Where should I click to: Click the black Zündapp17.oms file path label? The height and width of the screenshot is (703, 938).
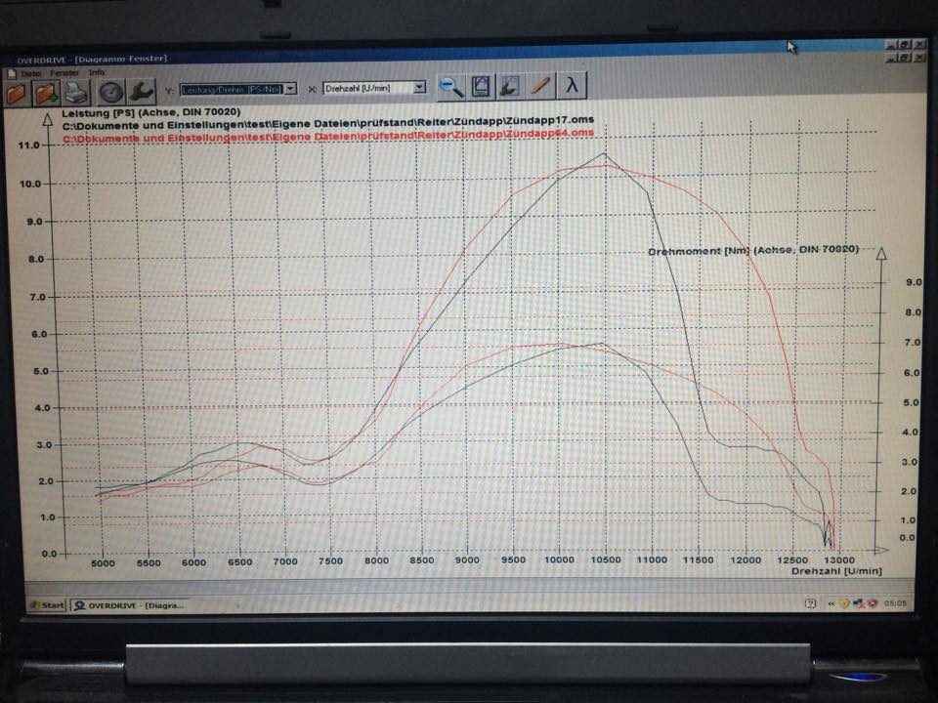327,125
